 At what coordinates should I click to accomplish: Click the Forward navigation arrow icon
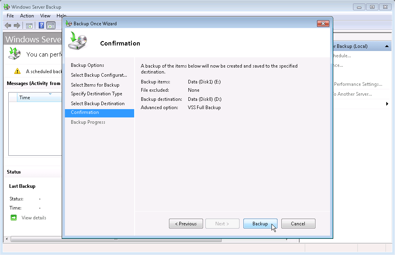click(x=17, y=25)
